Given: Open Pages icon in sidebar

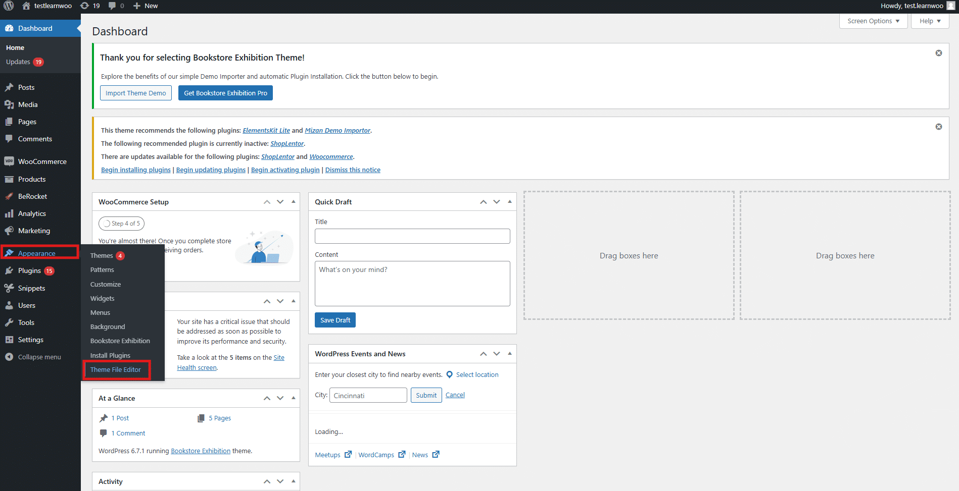Looking at the screenshot, I should click(9, 122).
